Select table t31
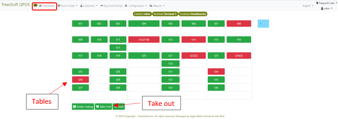 (x=171, y=71)
